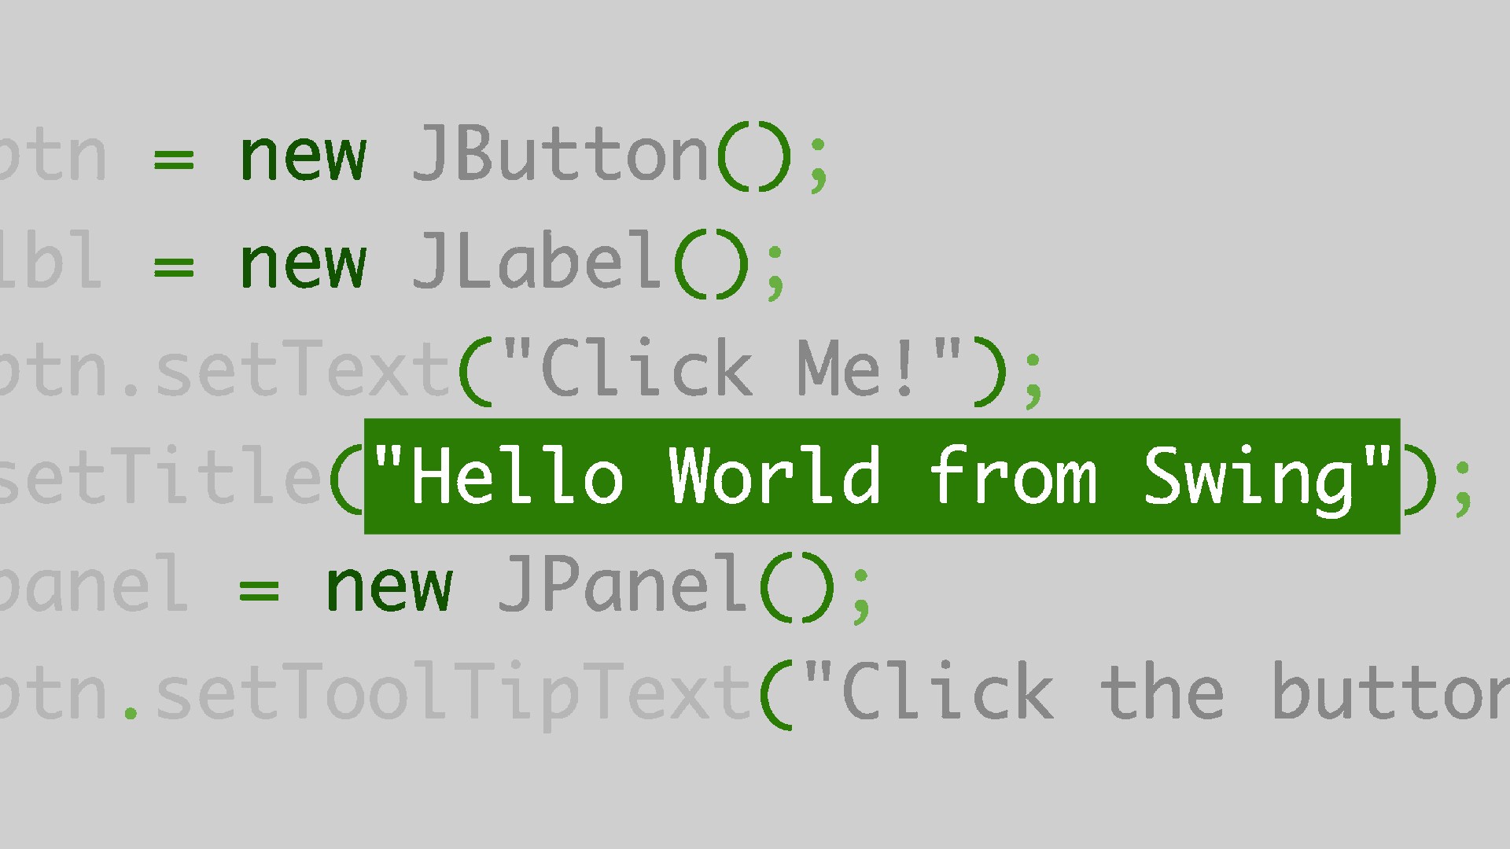Click the semicolon ending the JButton line
This screenshot has height=849, width=1510.
818,165
